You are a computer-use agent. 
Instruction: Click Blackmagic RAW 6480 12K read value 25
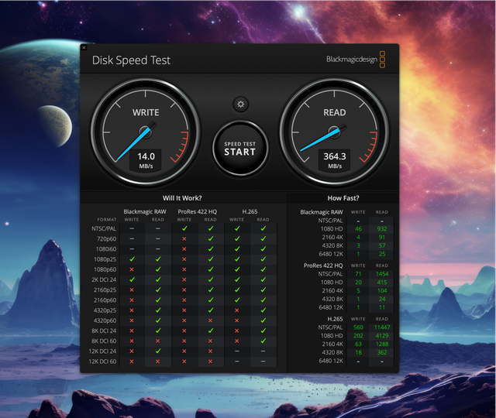[382, 254]
